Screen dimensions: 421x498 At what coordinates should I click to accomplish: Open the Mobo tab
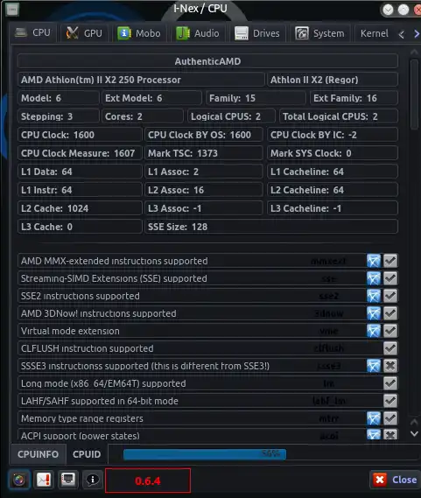(x=139, y=33)
